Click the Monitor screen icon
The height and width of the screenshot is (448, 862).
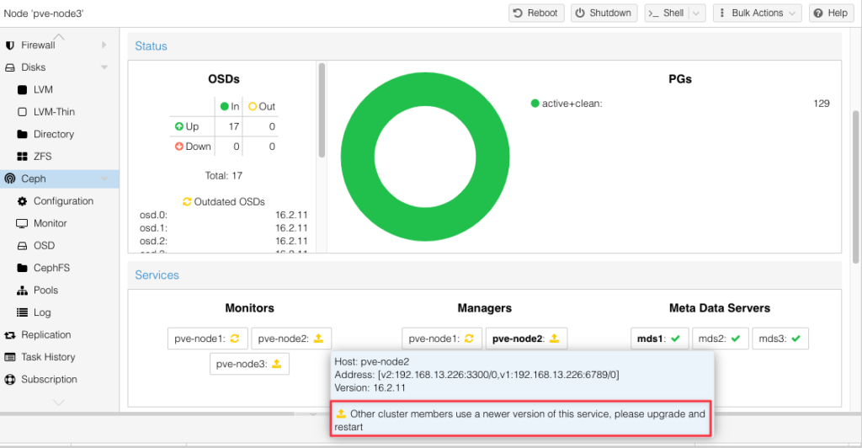[22, 224]
